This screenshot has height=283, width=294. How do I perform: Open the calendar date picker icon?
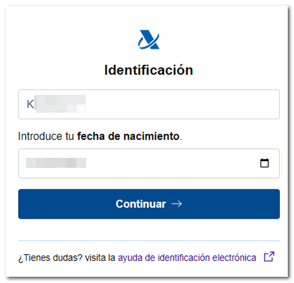(x=264, y=163)
